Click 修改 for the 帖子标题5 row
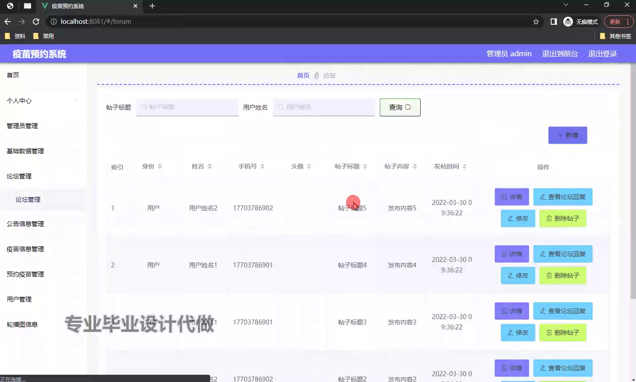 point(518,218)
